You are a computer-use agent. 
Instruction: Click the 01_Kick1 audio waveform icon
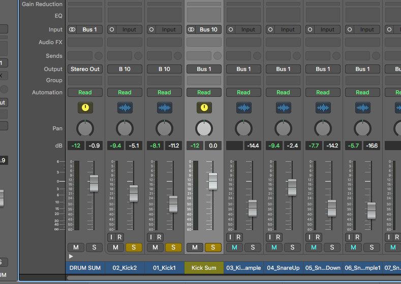tap(165, 108)
